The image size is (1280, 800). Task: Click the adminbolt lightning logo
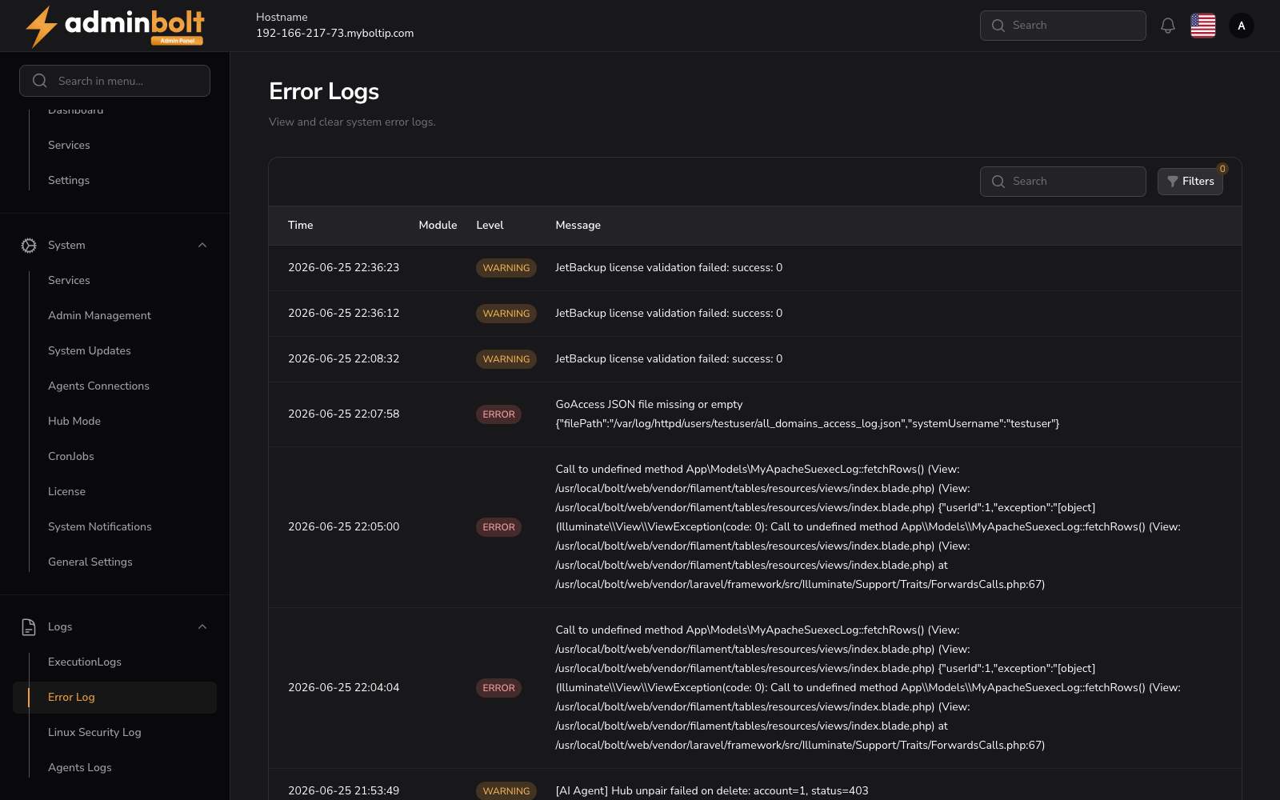pos(115,26)
